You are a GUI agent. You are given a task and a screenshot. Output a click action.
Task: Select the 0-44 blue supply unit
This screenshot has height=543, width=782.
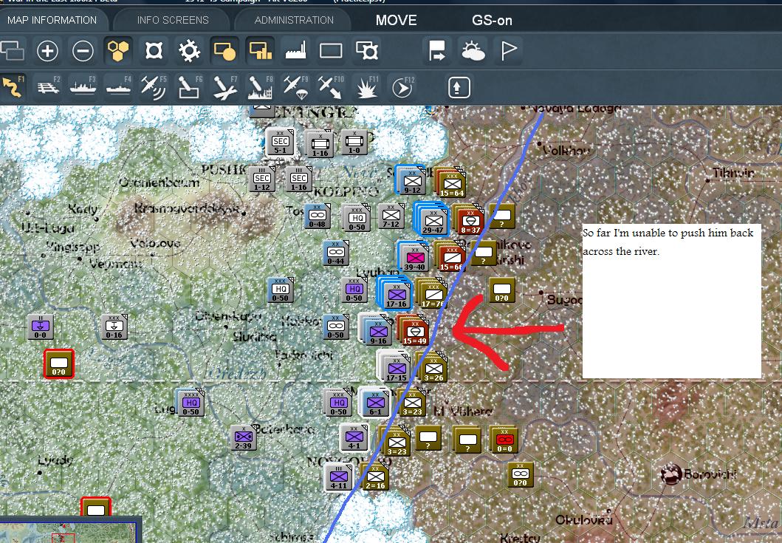[x=336, y=253]
